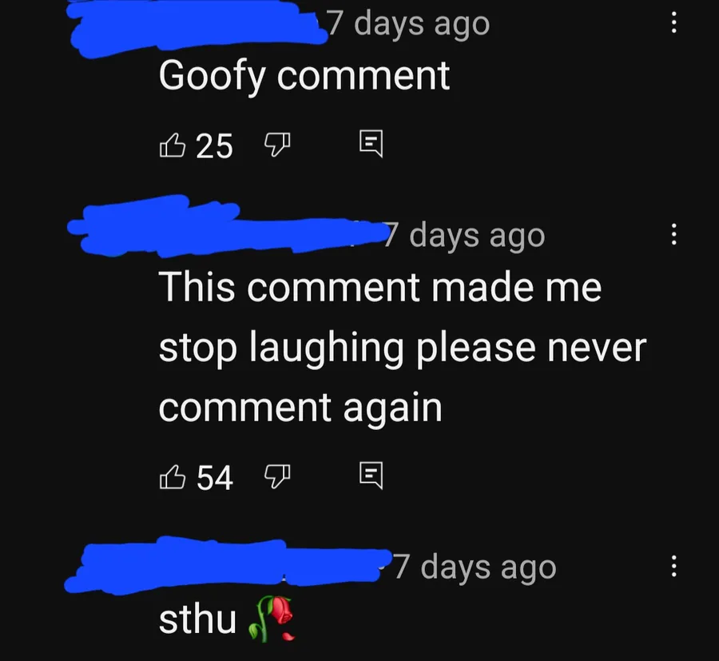Viewport: 719px width, 661px height.
Task: Dislike the "Goofy comment" reply
Action: 277,145
